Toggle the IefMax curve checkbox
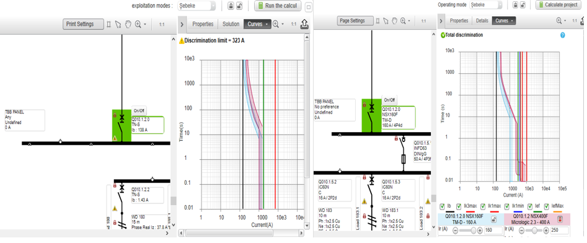Viewport: 587px width, 243px height. click(547, 206)
